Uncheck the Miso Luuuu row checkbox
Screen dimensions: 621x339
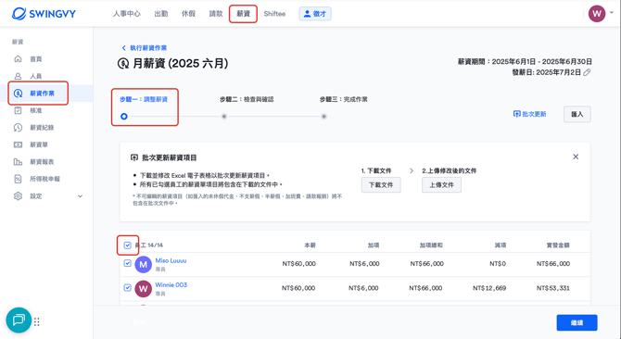pos(128,263)
